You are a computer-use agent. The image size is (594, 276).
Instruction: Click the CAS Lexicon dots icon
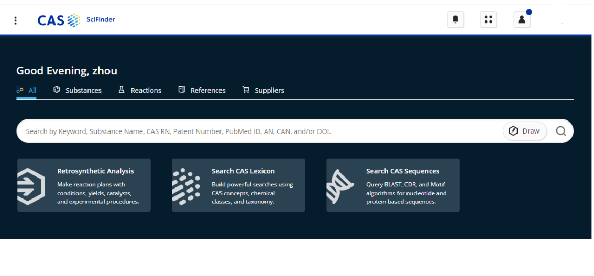[x=186, y=186]
